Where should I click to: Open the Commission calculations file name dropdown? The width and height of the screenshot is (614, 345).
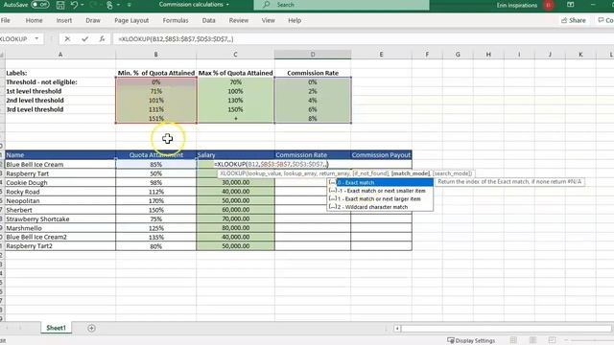click(x=227, y=5)
